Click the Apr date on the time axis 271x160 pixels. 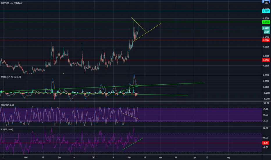pyautogui.click(x=195, y=158)
